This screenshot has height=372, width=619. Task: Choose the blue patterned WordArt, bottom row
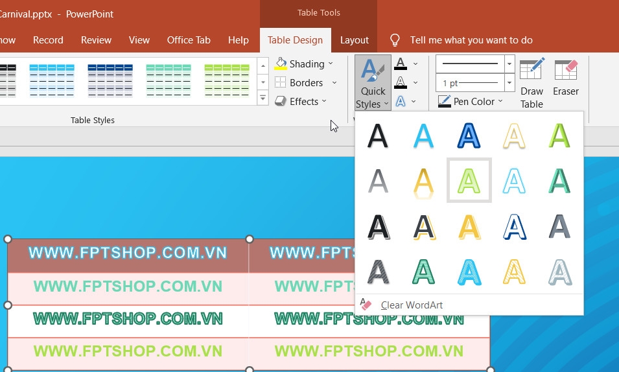[x=469, y=272]
